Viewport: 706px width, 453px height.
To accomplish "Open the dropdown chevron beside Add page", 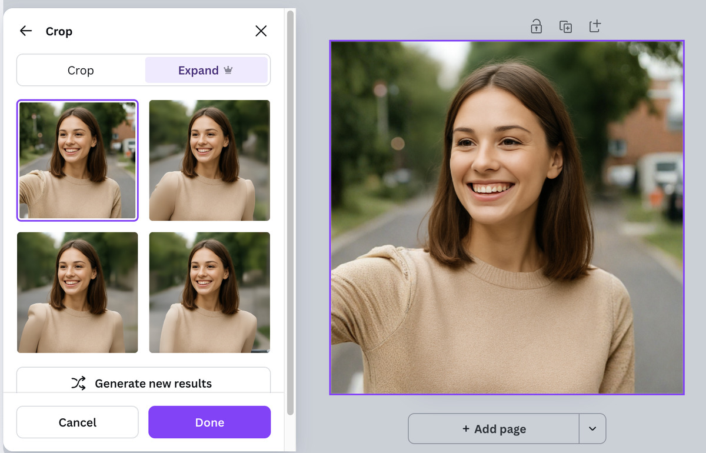I will pos(592,429).
